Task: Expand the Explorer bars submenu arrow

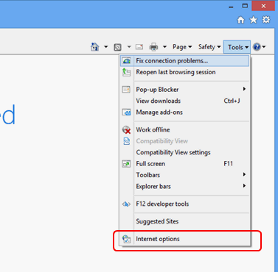Action: pyautogui.click(x=244, y=186)
